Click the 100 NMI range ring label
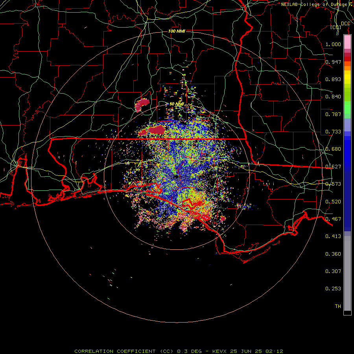The width and height of the screenshot is (354, 354). click(x=177, y=31)
